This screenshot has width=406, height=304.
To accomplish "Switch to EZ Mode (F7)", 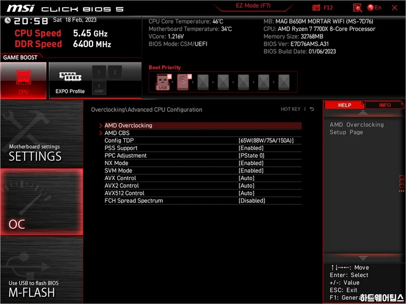I will click(253, 6).
